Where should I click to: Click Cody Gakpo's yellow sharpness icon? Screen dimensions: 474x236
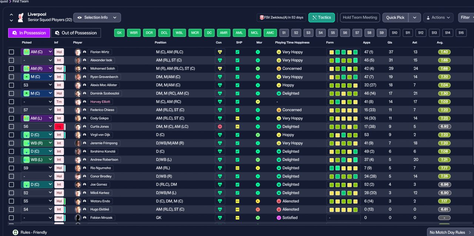[x=237, y=118]
